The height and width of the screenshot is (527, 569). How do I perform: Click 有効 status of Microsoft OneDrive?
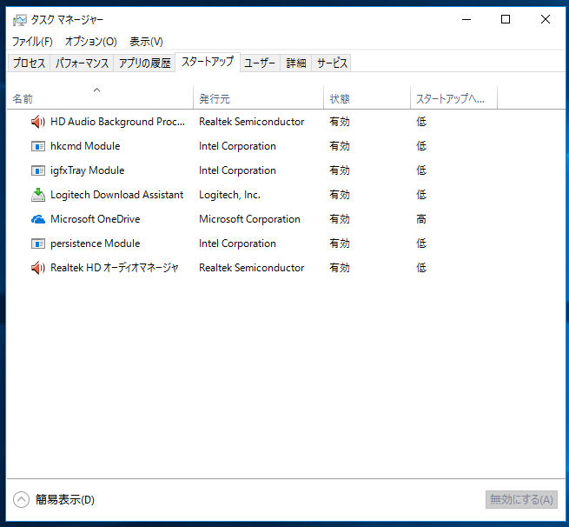coord(340,219)
